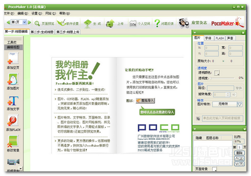Select 图片 properties tab
The width and height of the screenshot is (251, 176).
(198, 38)
